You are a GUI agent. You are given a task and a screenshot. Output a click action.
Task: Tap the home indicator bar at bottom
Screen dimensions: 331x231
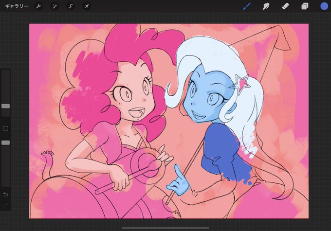[165, 228]
